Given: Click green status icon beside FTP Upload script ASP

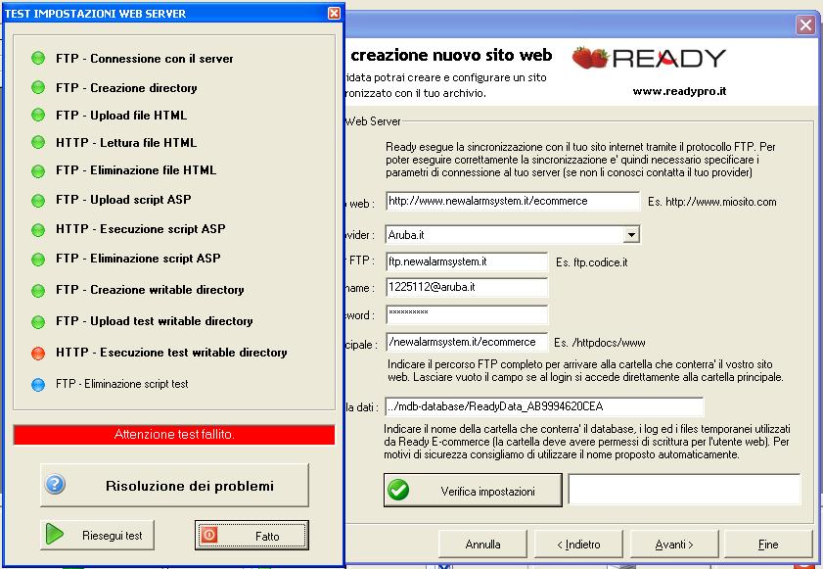Looking at the screenshot, I should pyautogui.click(x=38, y=201).
